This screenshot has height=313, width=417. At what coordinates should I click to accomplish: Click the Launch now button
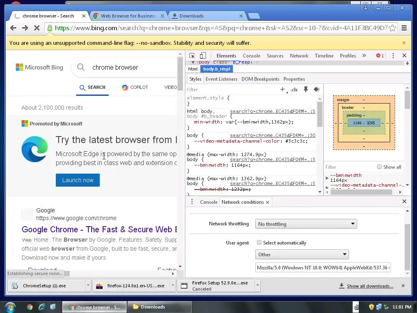(78, 180)
